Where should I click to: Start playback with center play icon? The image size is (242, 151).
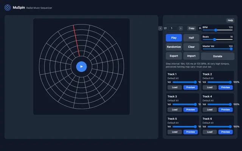82,66
